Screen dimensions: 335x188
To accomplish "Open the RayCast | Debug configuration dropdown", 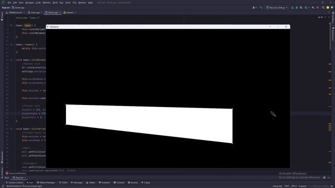I will (x=277, y=7).
